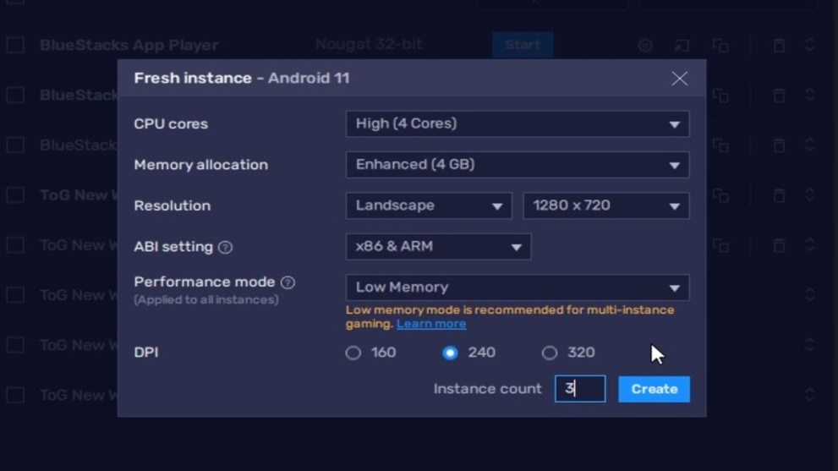Image resolution: width=838 pixels, height=471 pixels.
Task: Click the Performance mode help icon
Action: [288, 282]
